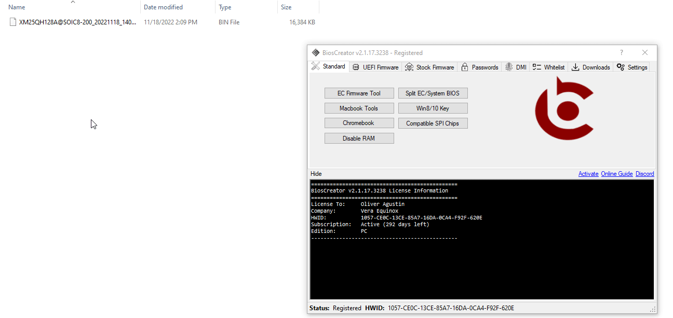Click the EC Firmware Tool button
This screenshot has width=673, height=318.
(359, 93)
